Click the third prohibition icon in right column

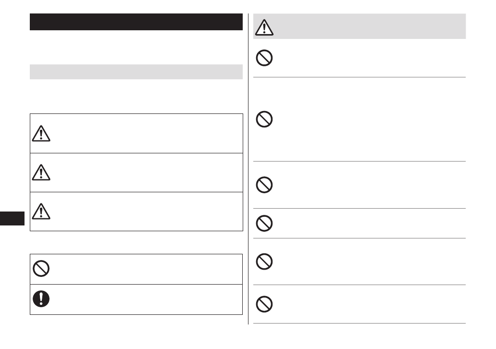click(x=264, y=185)
